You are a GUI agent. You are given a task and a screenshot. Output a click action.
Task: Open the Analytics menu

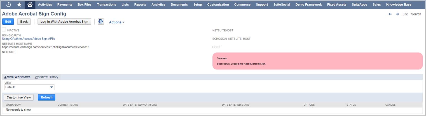pyautogui.click(x=158, y=4)
